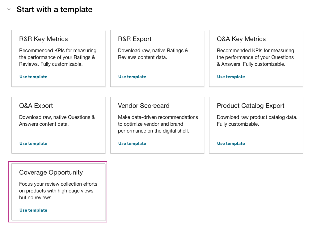Use the Q&A Key Metrics template
The image size is (329, 232).
(x=231, y=77)
